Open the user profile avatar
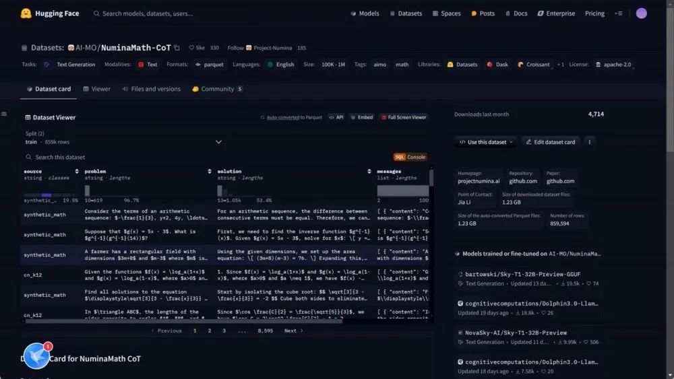Image resolution: width=674 pixels, height=379 pixels. [x=642, y=13]
